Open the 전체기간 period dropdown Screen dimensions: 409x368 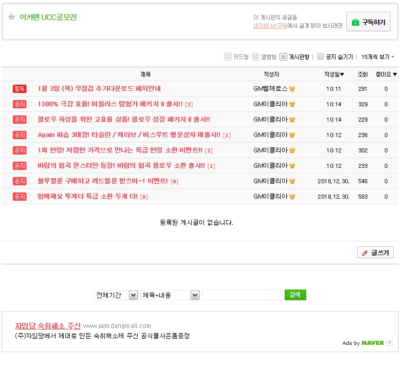click(x=116, y=295)
